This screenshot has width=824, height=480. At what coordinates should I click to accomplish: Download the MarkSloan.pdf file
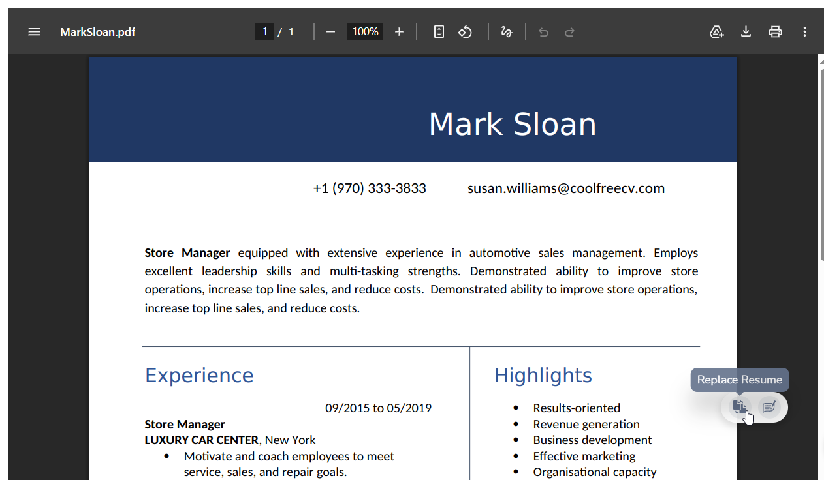click(x=746, y=32)
